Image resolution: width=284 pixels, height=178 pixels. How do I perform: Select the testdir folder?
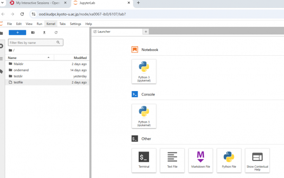click(47, 76)
